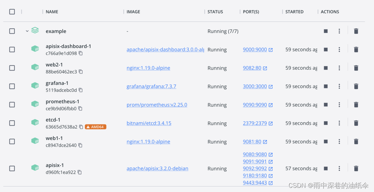The width and height of the screenshot is (374, 192).
Task: Stop the web2-1 container
Action: [x=326, y=68]
